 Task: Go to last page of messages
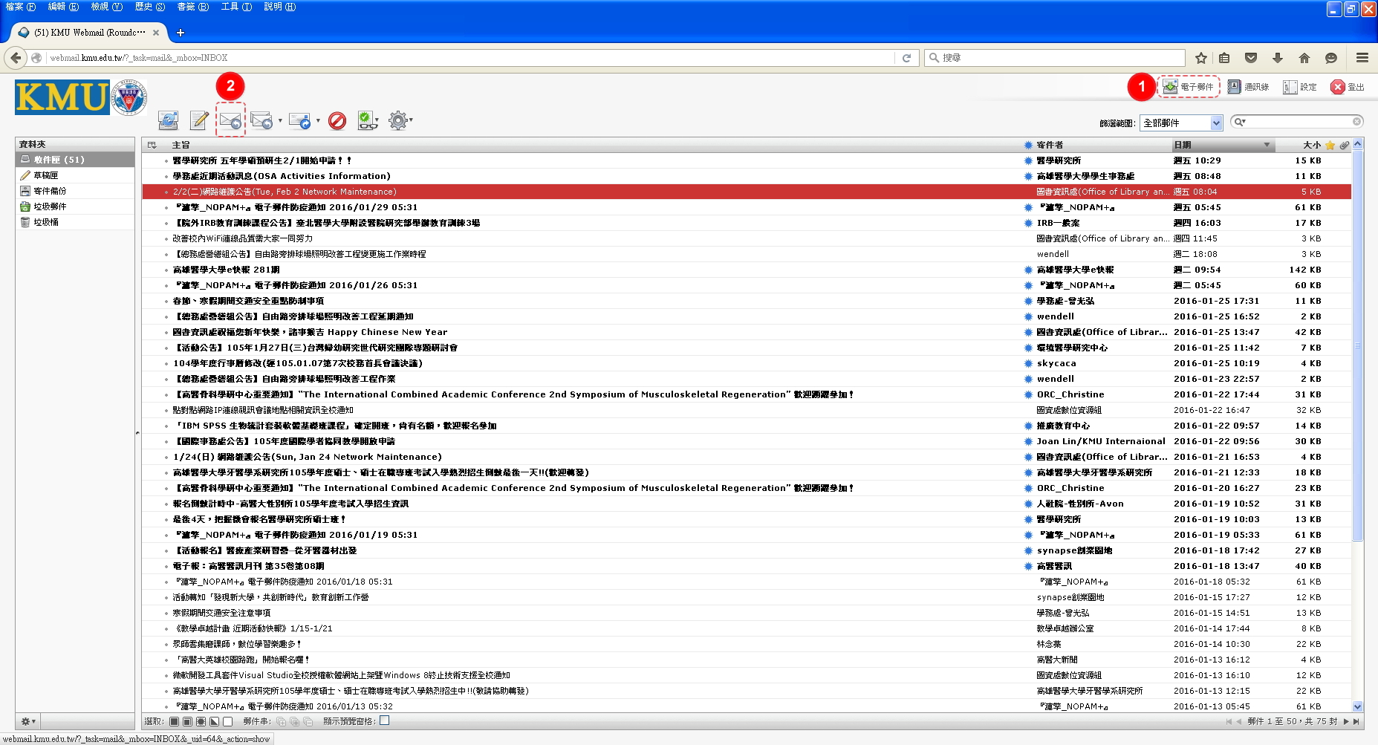pyautogui.click(x=1356, y=721)
